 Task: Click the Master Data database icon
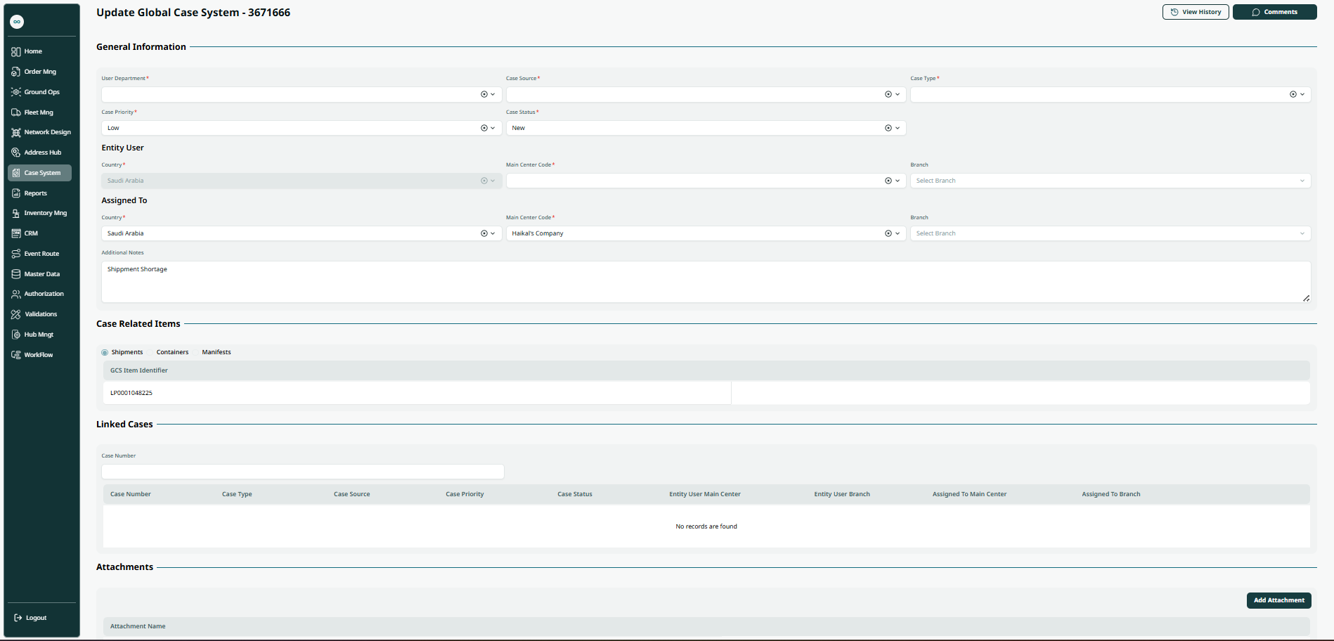pos(15,274)
